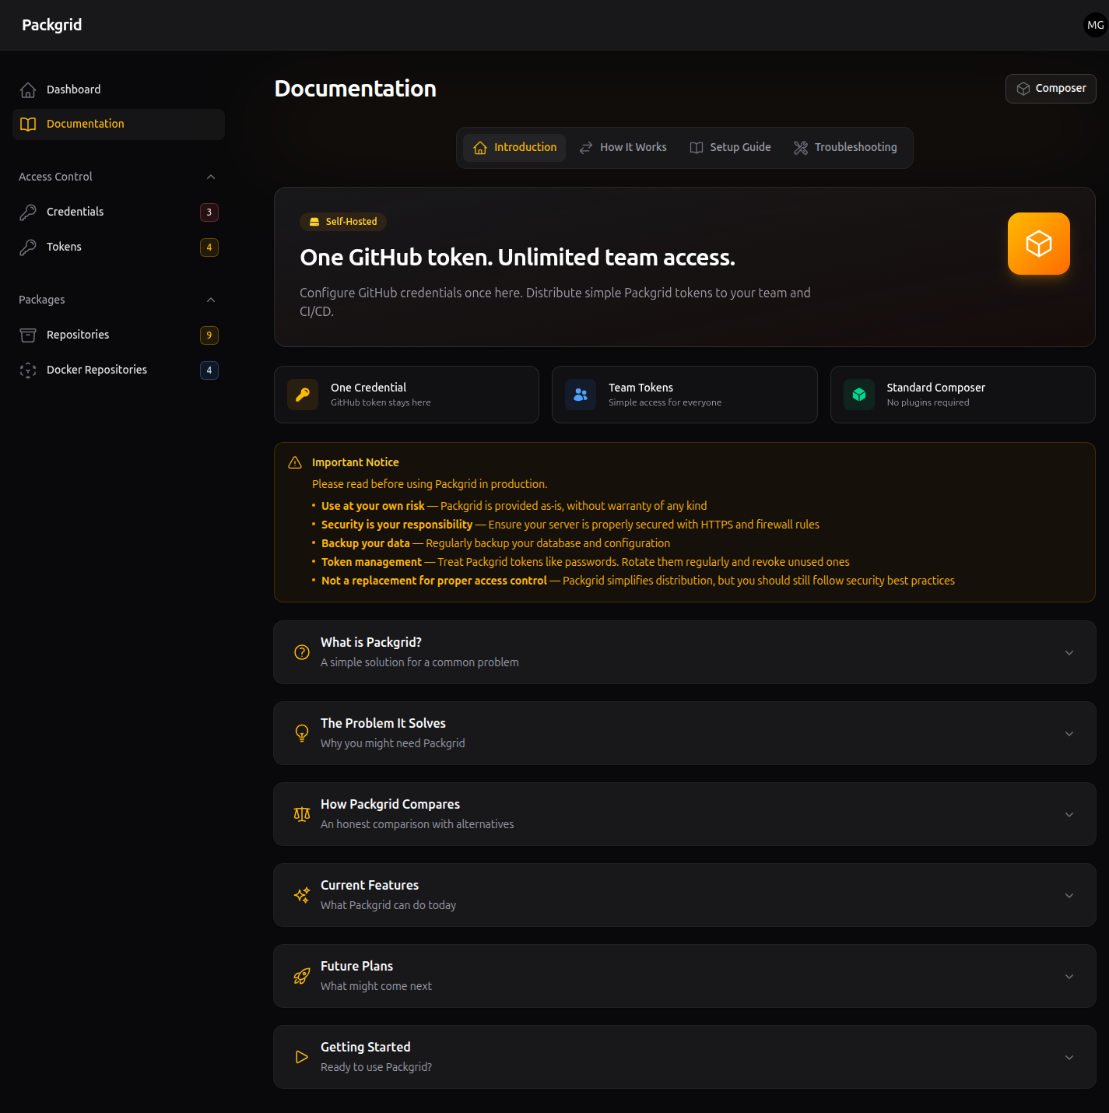Collapse the Packages sidebar section
Viewport: 1109px width, 1113px height.
pos(211,300)
